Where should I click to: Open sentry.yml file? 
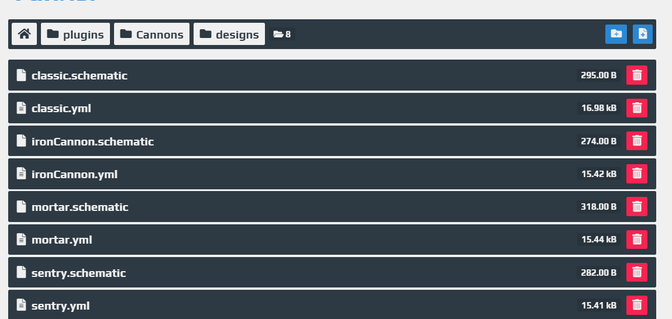coord(60,306)
